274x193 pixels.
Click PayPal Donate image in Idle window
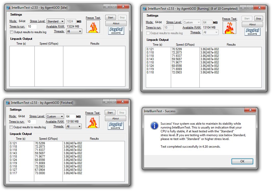[116, 31]
